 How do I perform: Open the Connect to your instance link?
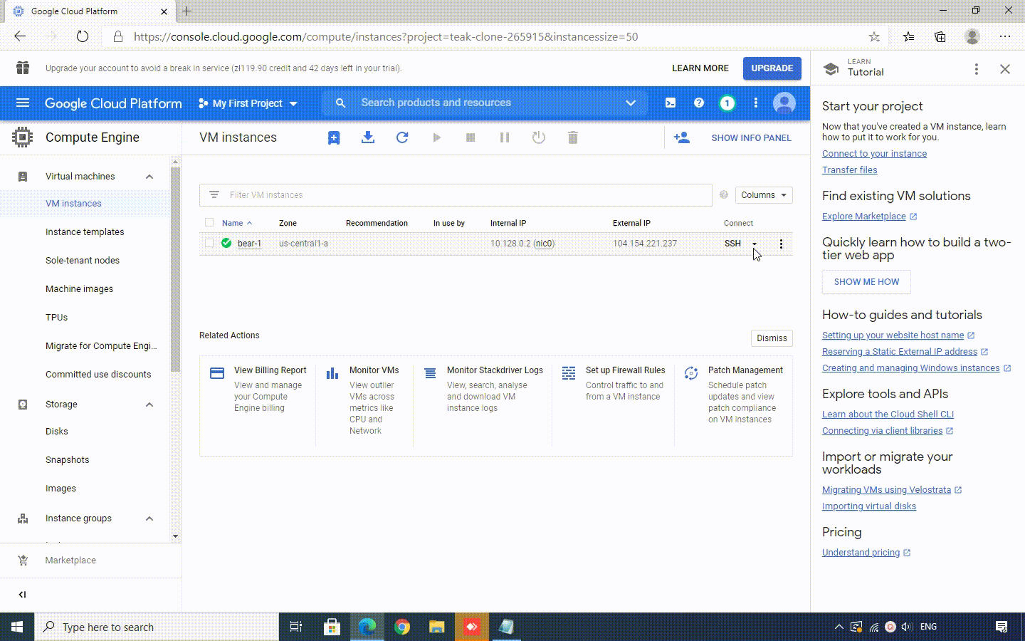click(874, 154)
